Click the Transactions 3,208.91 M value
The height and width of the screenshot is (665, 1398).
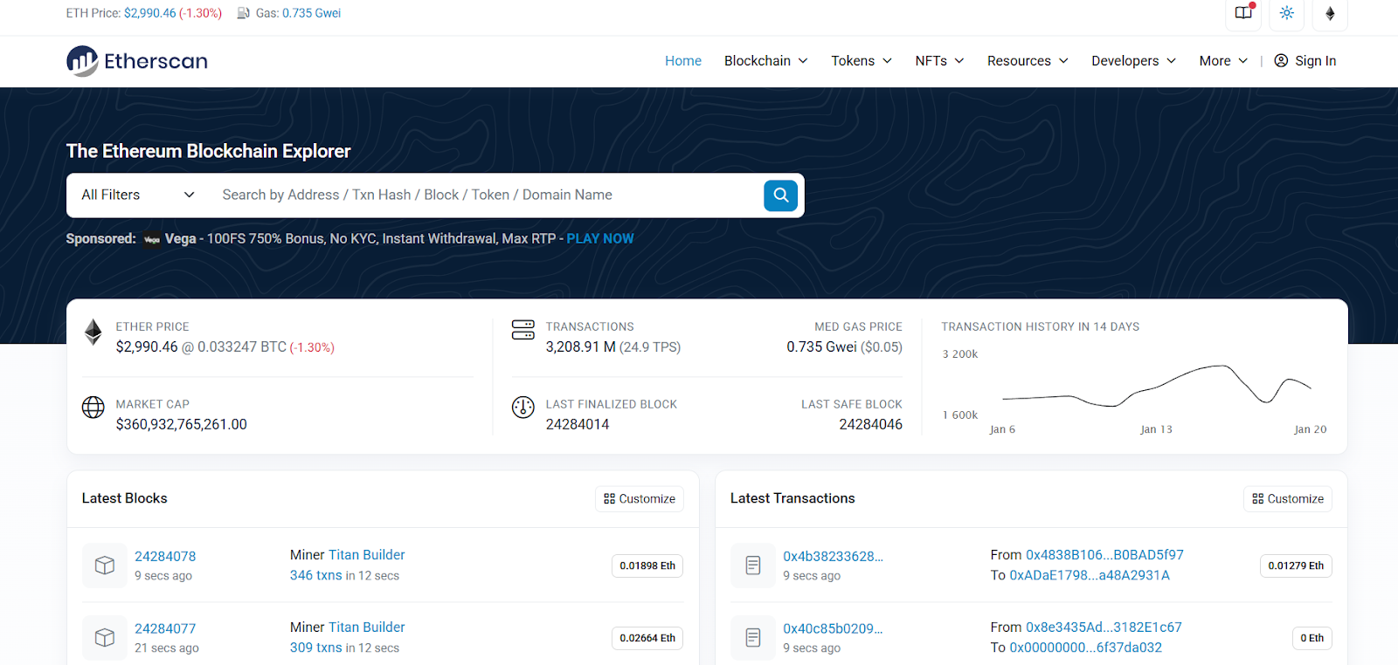581,347
